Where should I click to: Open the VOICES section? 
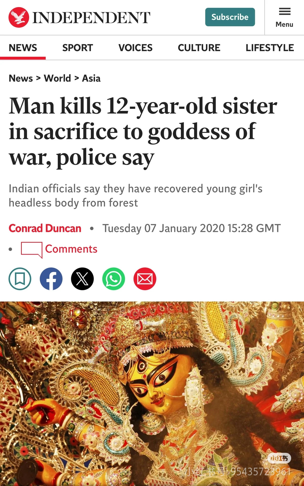pyautogui.click(x=135, y=48)
